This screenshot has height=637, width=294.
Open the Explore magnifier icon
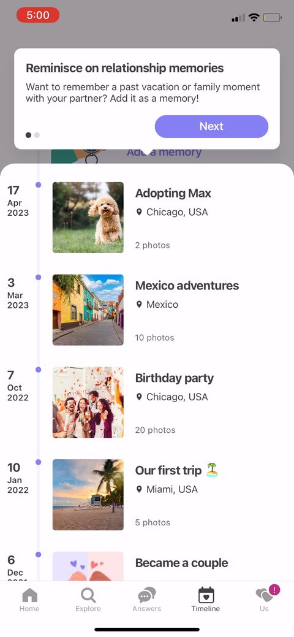coord(88,595)
